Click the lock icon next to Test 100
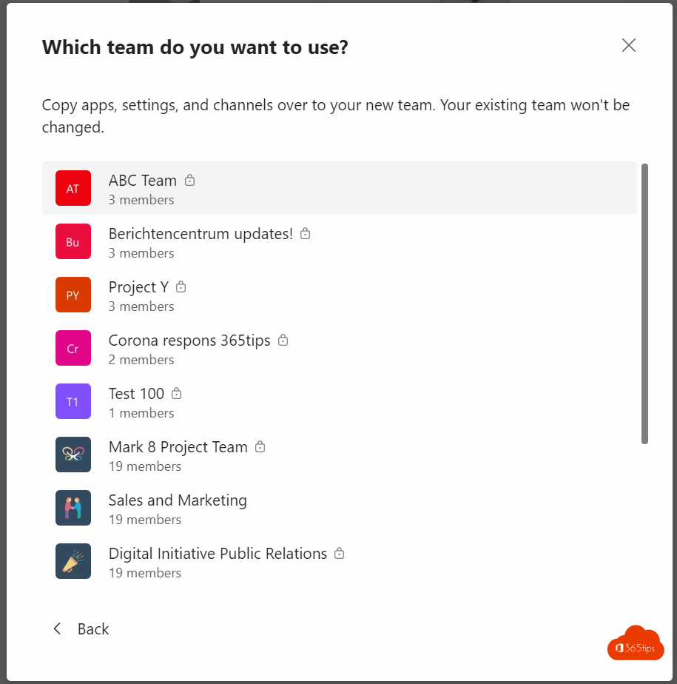Image resolution: width=677 pixels, height=684 pixels. 176,393
